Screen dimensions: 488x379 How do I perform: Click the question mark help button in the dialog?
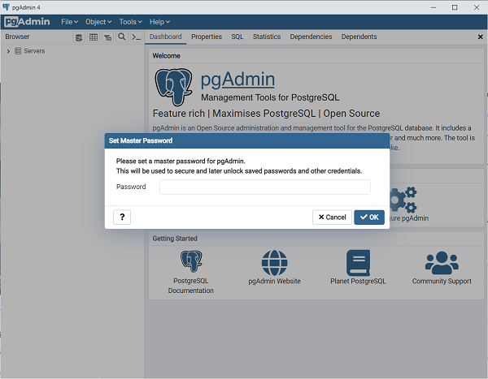pos(122,217)
